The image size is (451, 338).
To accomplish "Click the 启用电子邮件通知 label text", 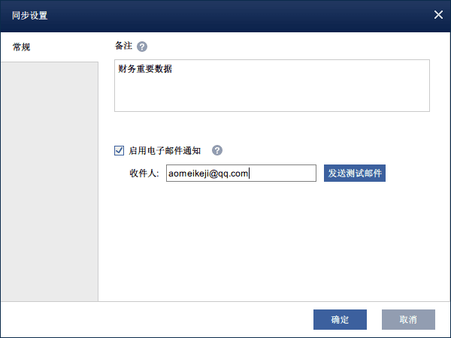I will [165, 150].
